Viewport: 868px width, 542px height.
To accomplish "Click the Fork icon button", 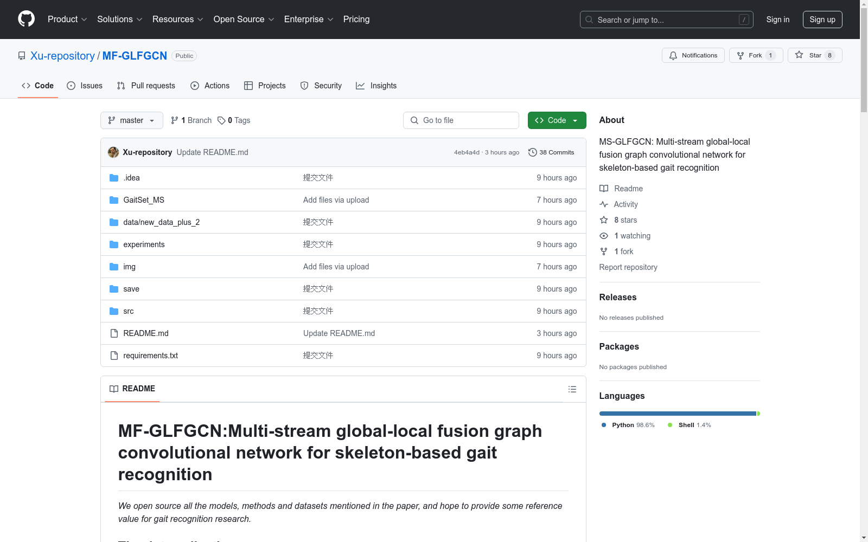I will (741, 55).
